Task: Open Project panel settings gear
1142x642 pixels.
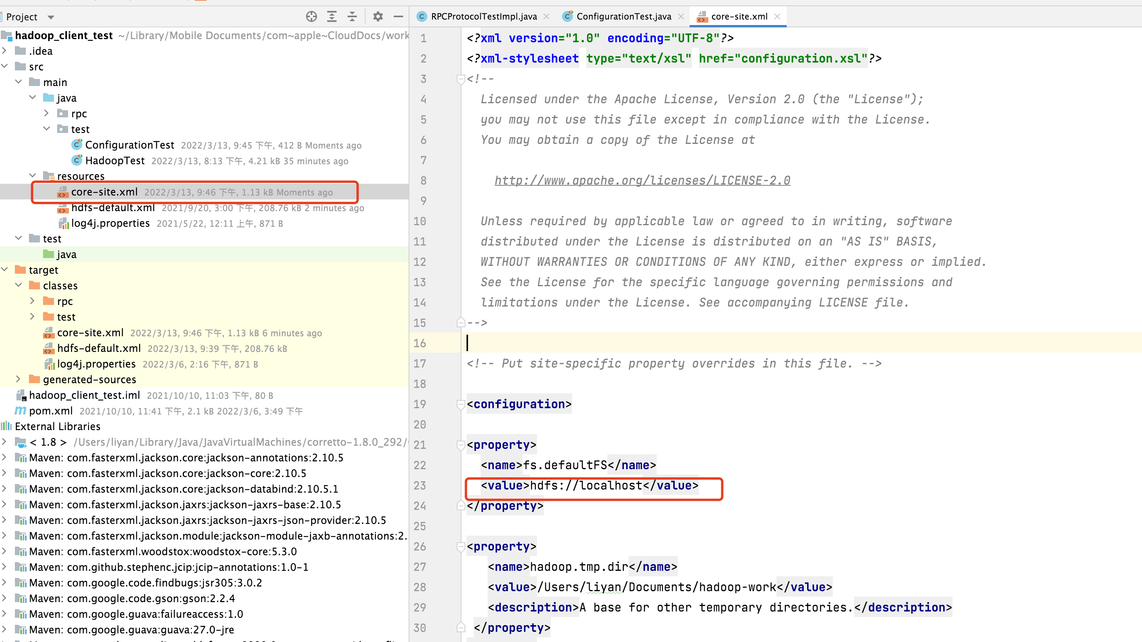Action: 378,17
